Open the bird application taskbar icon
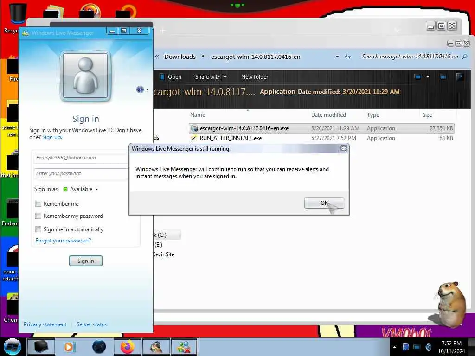The height and width of the screenshot is (356, 475). click(156, 347)
